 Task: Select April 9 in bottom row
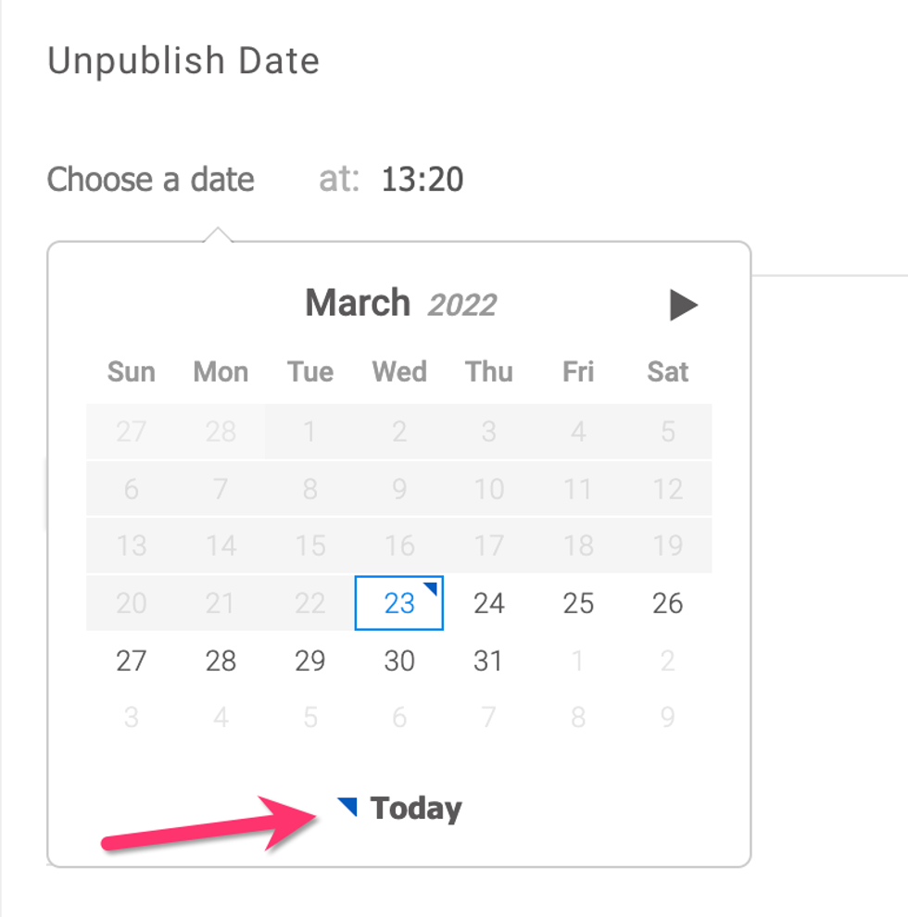pyautogui.click(x=667, y=717)
